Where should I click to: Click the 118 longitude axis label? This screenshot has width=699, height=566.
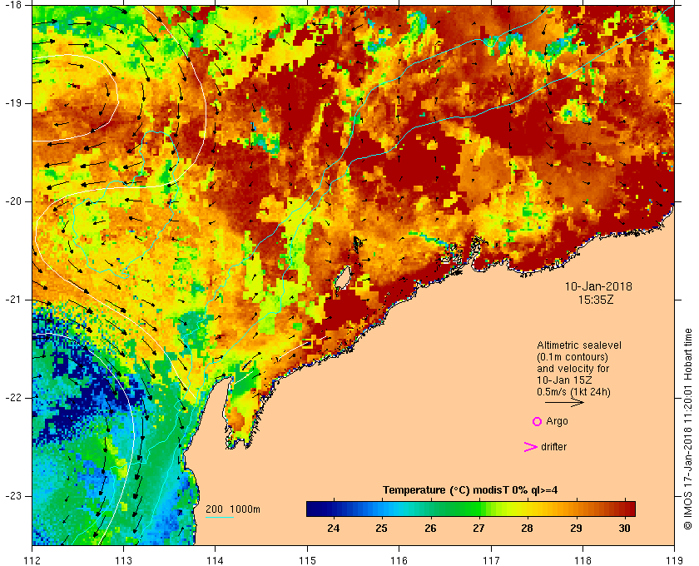pyautogui.click(x=582, y=560)
